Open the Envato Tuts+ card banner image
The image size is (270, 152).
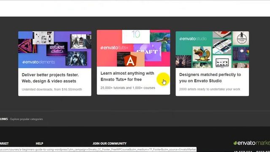tap(133, 48)
